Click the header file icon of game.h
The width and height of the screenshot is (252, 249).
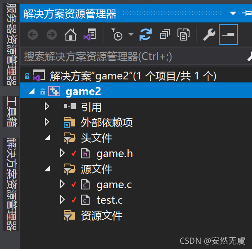85,153
